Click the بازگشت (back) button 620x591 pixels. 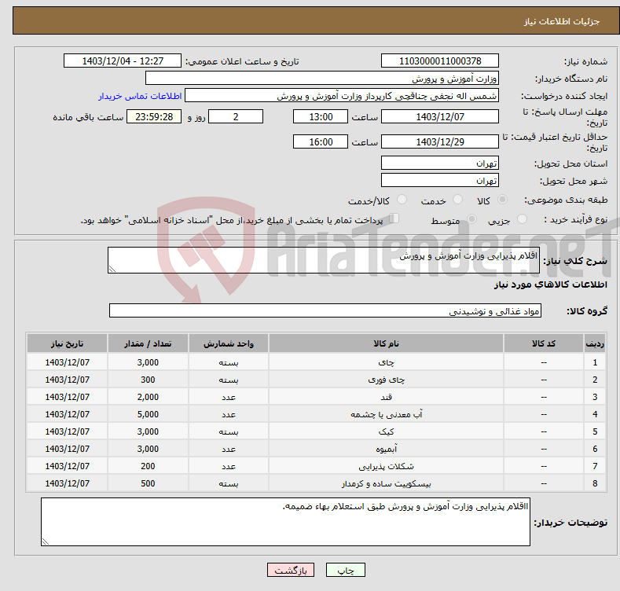tap(291, 570)
